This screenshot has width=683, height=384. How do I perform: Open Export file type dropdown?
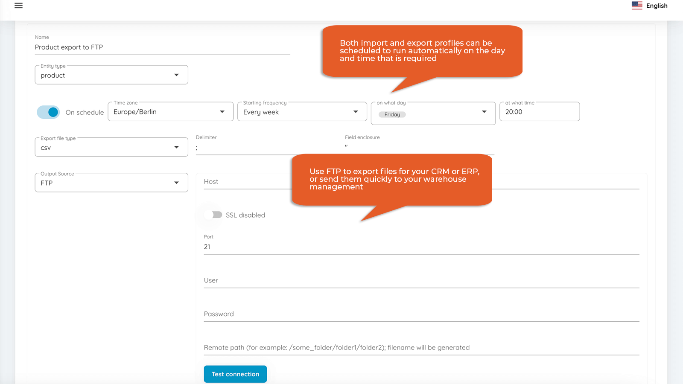111,147
